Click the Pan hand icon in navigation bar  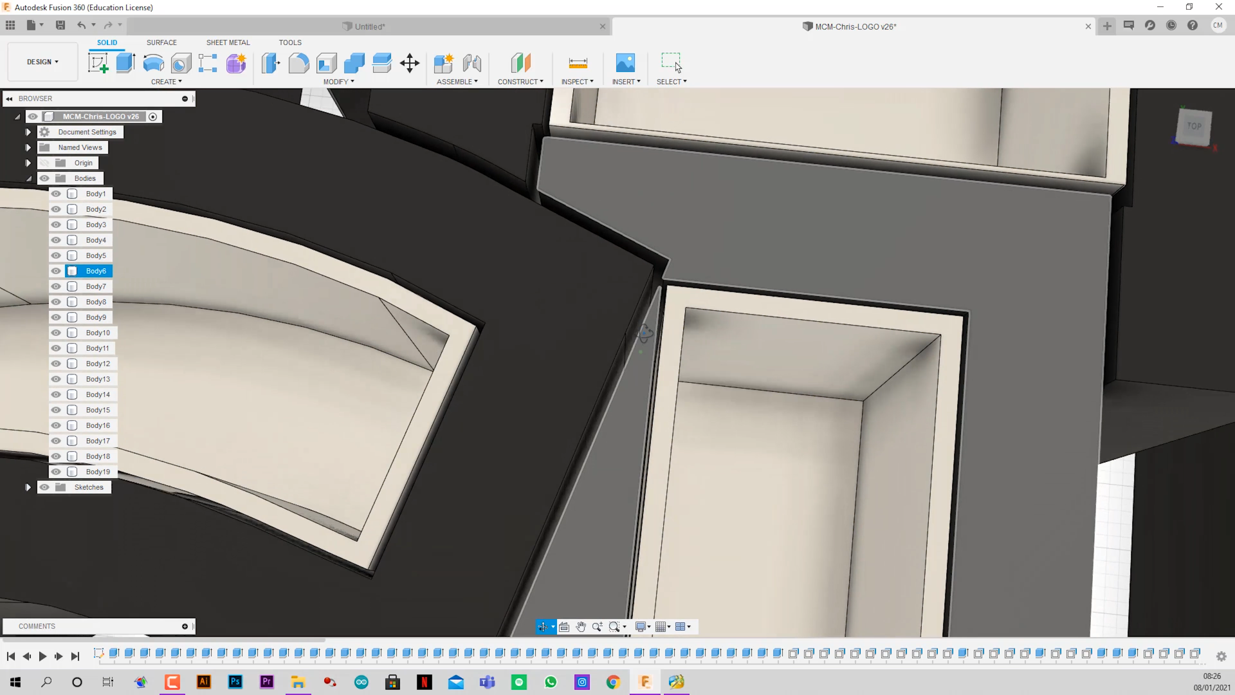coord(581,627)
